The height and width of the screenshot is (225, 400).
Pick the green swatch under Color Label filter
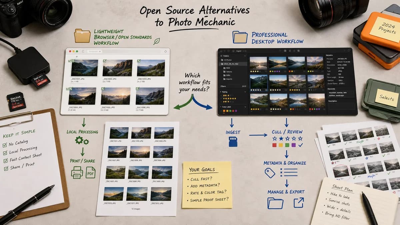click(230, 111)
